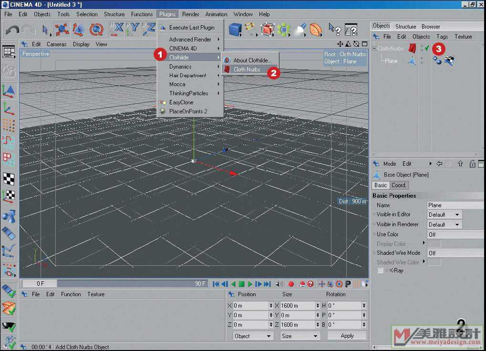This screenshot has height=351, width=486.
Task: Go to start of animation
Action: (217, 284)
